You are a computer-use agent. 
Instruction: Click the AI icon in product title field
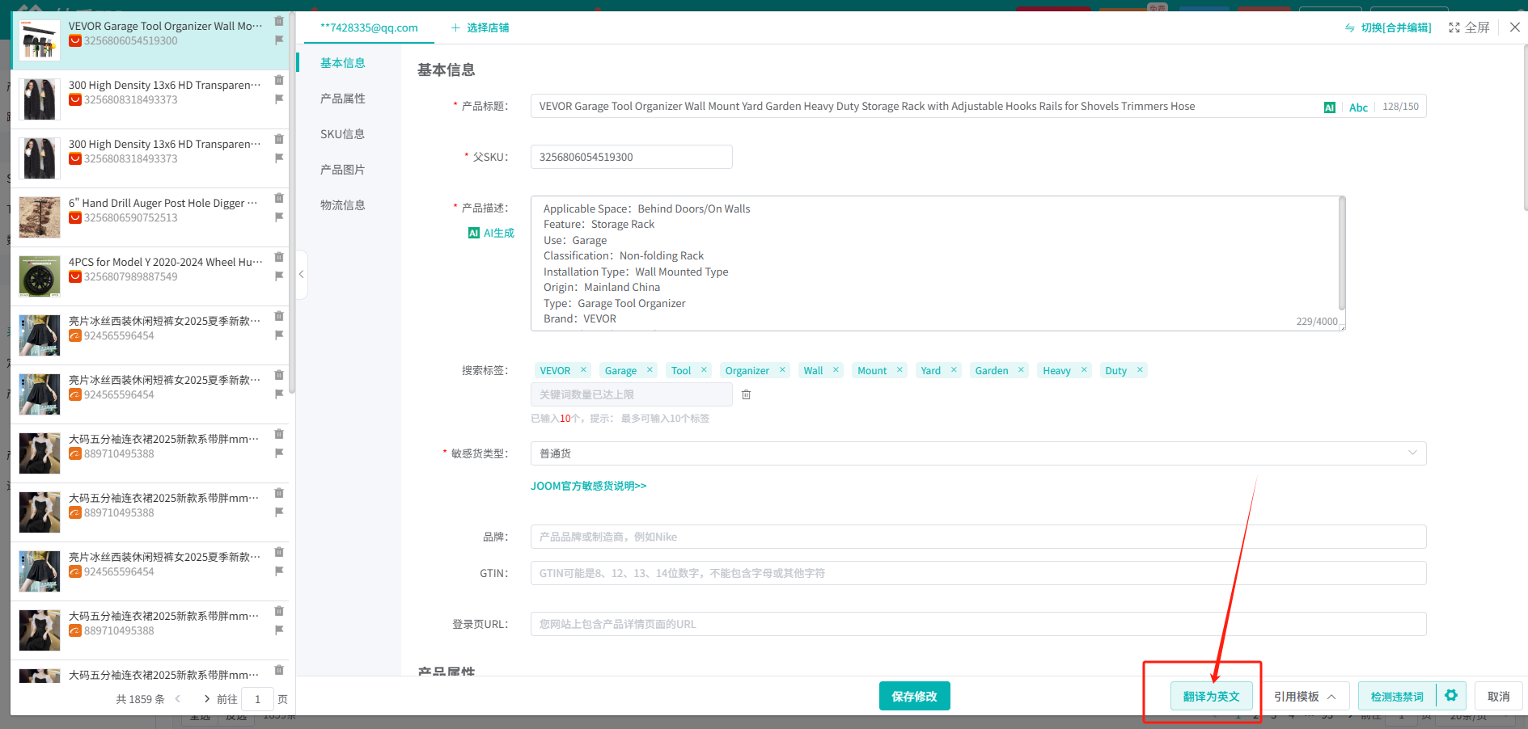[x=1329, y=107]
